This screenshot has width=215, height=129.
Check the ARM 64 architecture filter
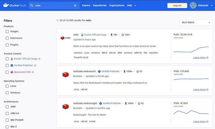click(7, 113)
